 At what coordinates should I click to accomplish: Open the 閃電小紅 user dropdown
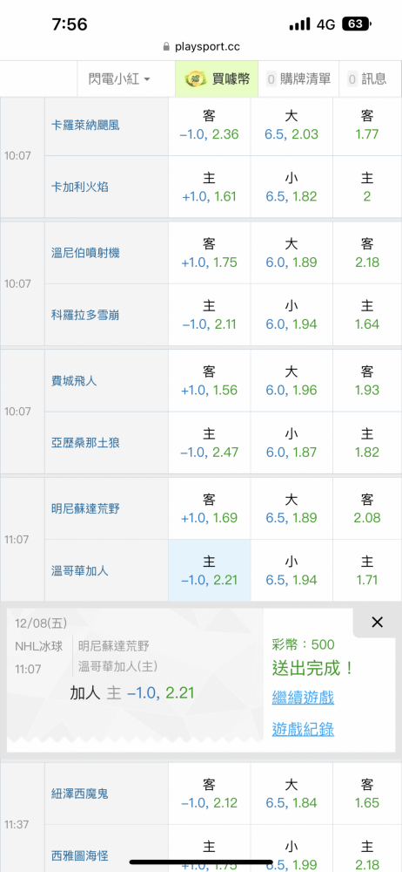[119, 79]
